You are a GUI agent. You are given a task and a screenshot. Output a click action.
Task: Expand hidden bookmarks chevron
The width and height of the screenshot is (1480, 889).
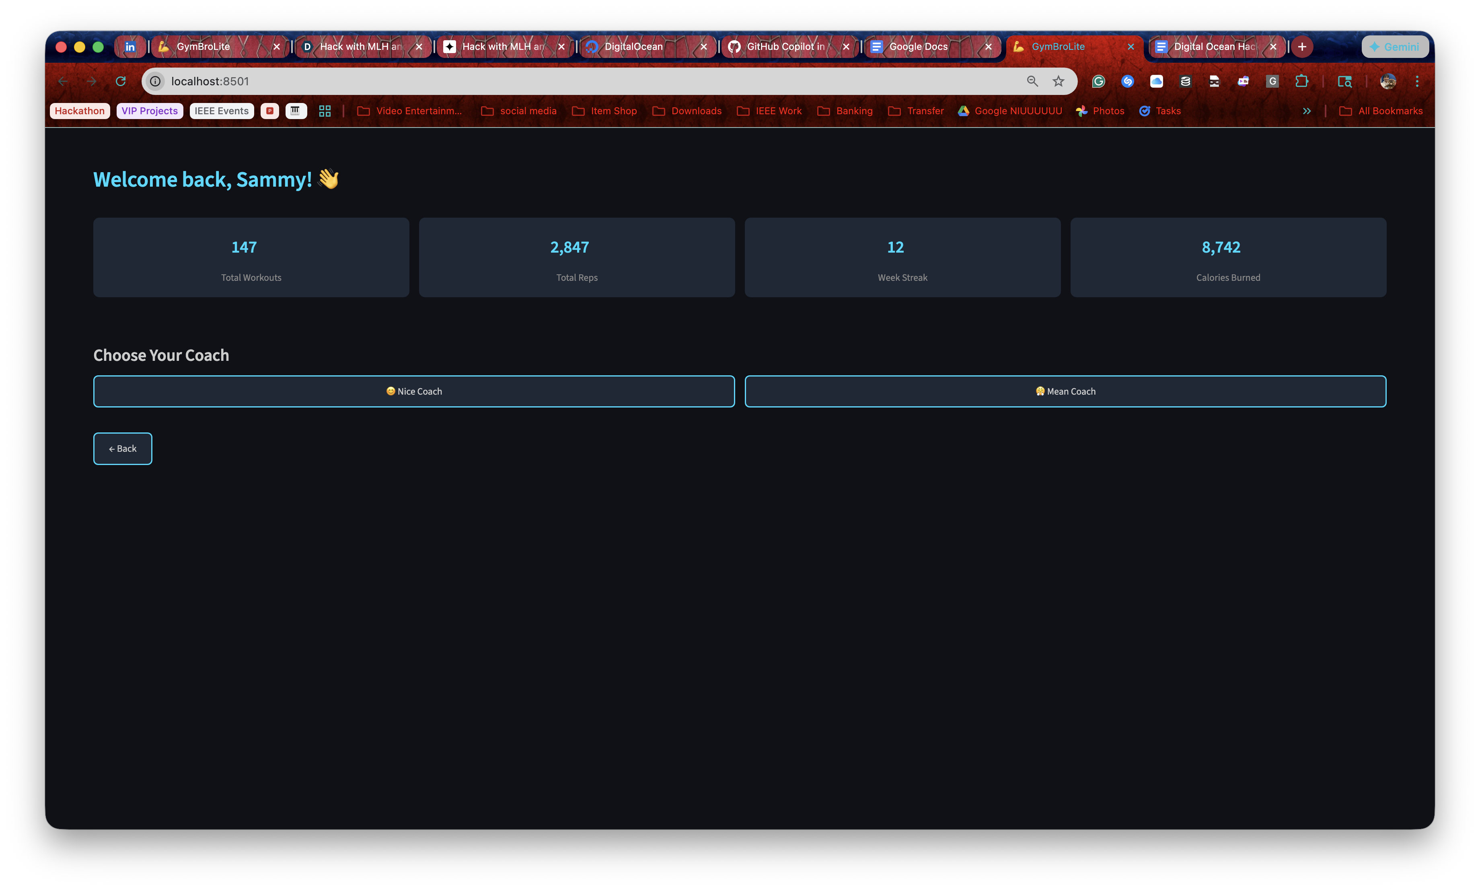pos(1306,111)
